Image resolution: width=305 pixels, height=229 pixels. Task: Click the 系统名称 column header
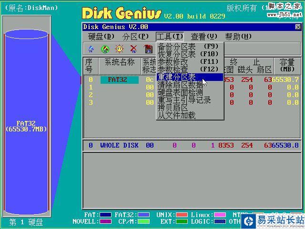pyautogui.click(x=120, y=66)
